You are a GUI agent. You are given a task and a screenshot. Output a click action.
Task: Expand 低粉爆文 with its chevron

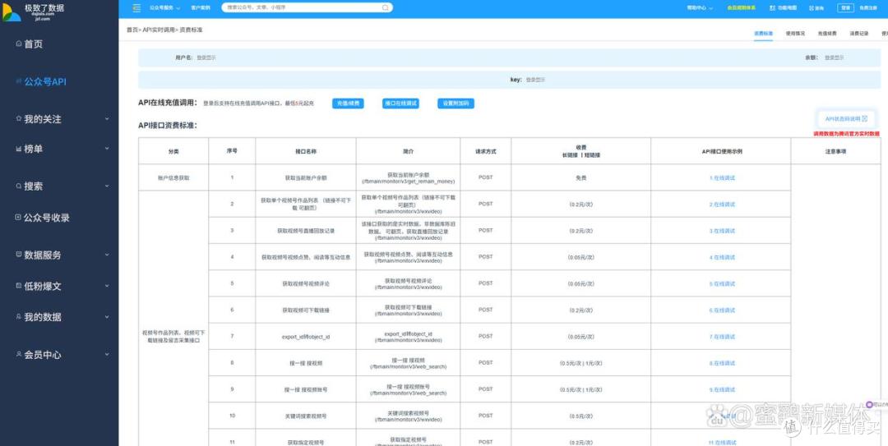106,287
